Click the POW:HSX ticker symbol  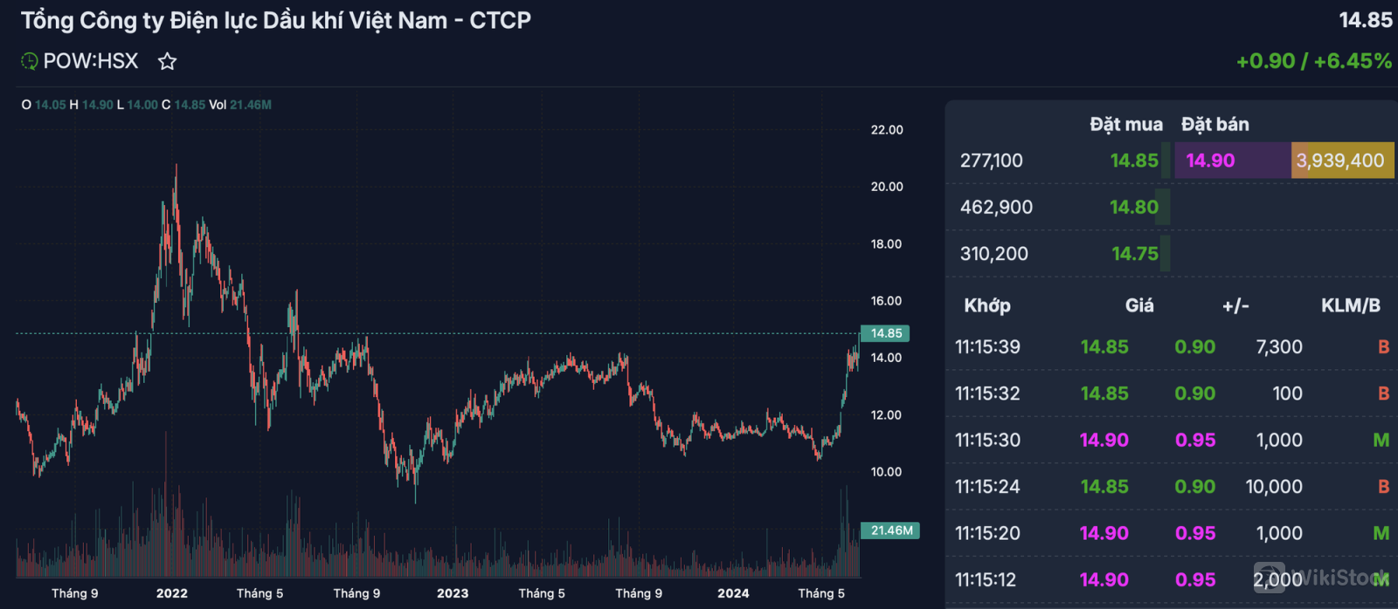coord(91,61)
